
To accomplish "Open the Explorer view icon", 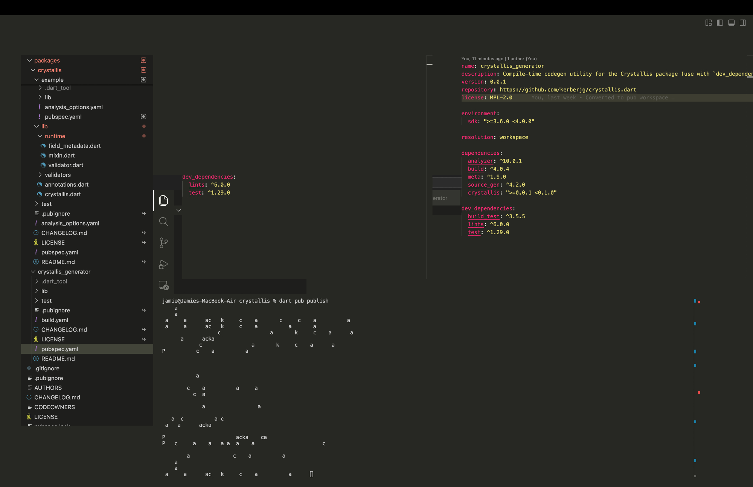I will [x=163, y=200].
